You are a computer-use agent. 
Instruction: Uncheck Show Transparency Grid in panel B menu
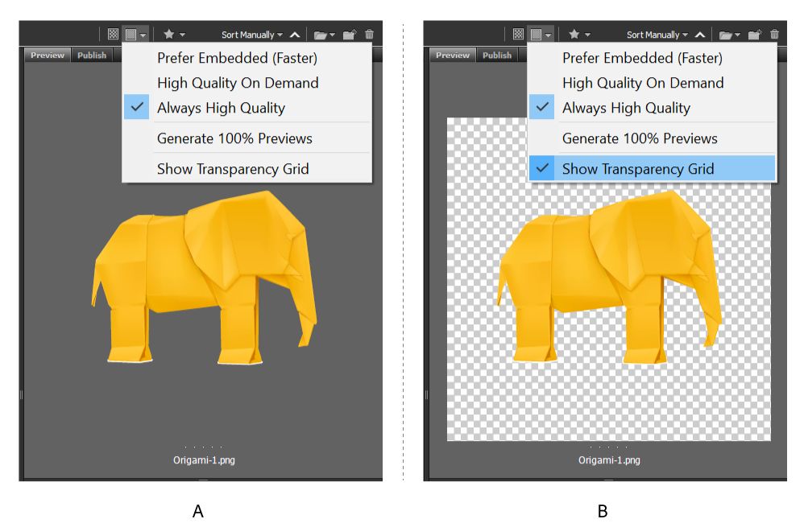[x=653, y=168]
